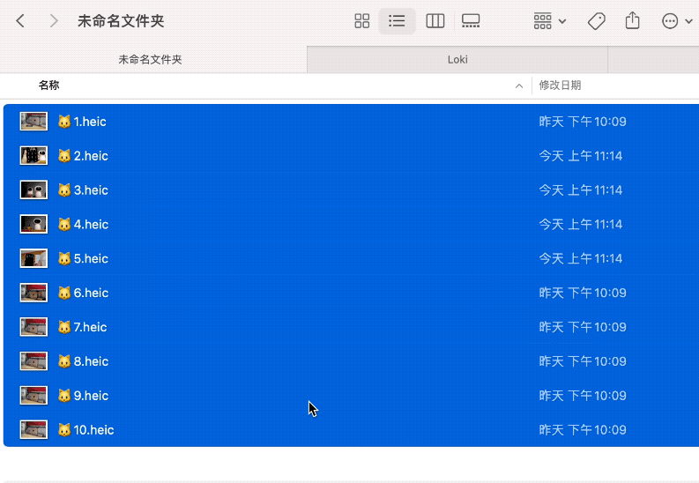Select the file name 6.heic

tap(91, 294)
